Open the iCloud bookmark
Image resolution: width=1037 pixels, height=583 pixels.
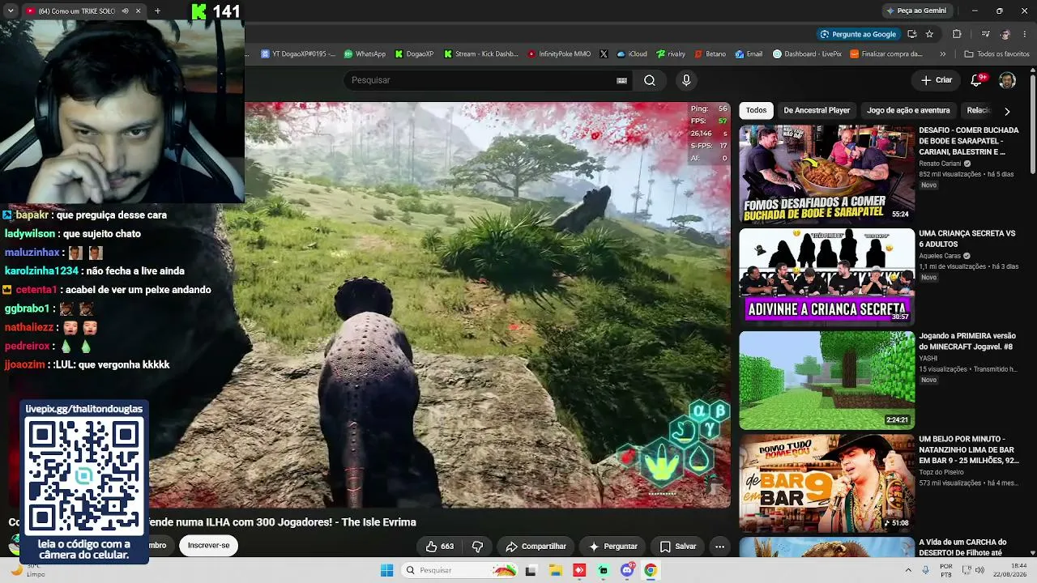(x=632, y=54)
